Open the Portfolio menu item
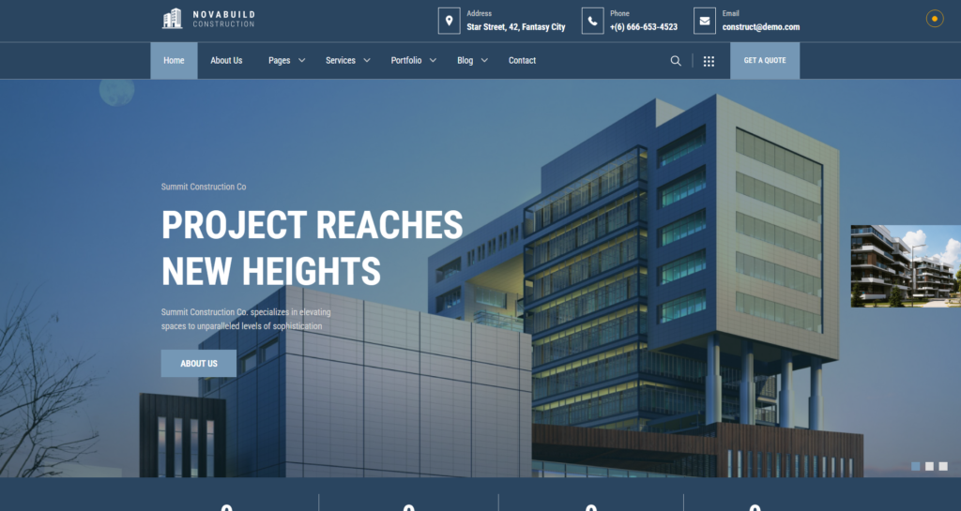The image size is (961, 511). (x=406, y=61)
